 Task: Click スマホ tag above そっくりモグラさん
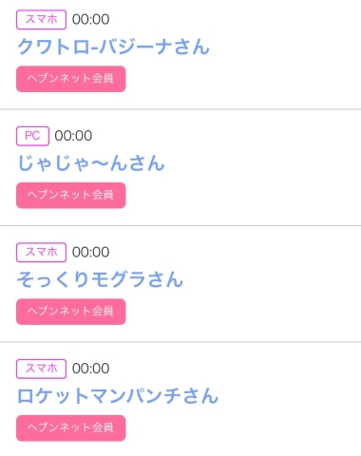coord(41,253)
